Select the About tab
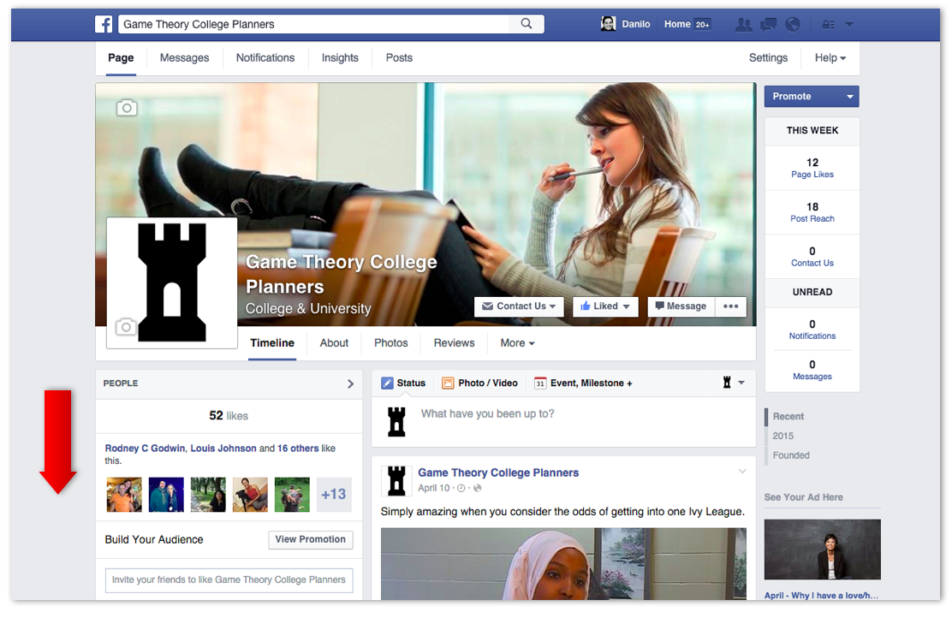This screenshot has height=618, width=952. 334,343
